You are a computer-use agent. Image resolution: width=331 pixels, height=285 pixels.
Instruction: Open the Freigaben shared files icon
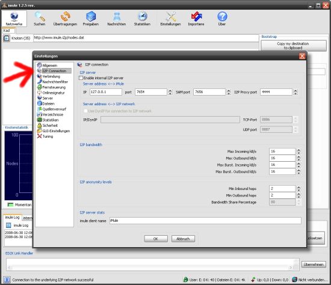(x=91, y=19)
